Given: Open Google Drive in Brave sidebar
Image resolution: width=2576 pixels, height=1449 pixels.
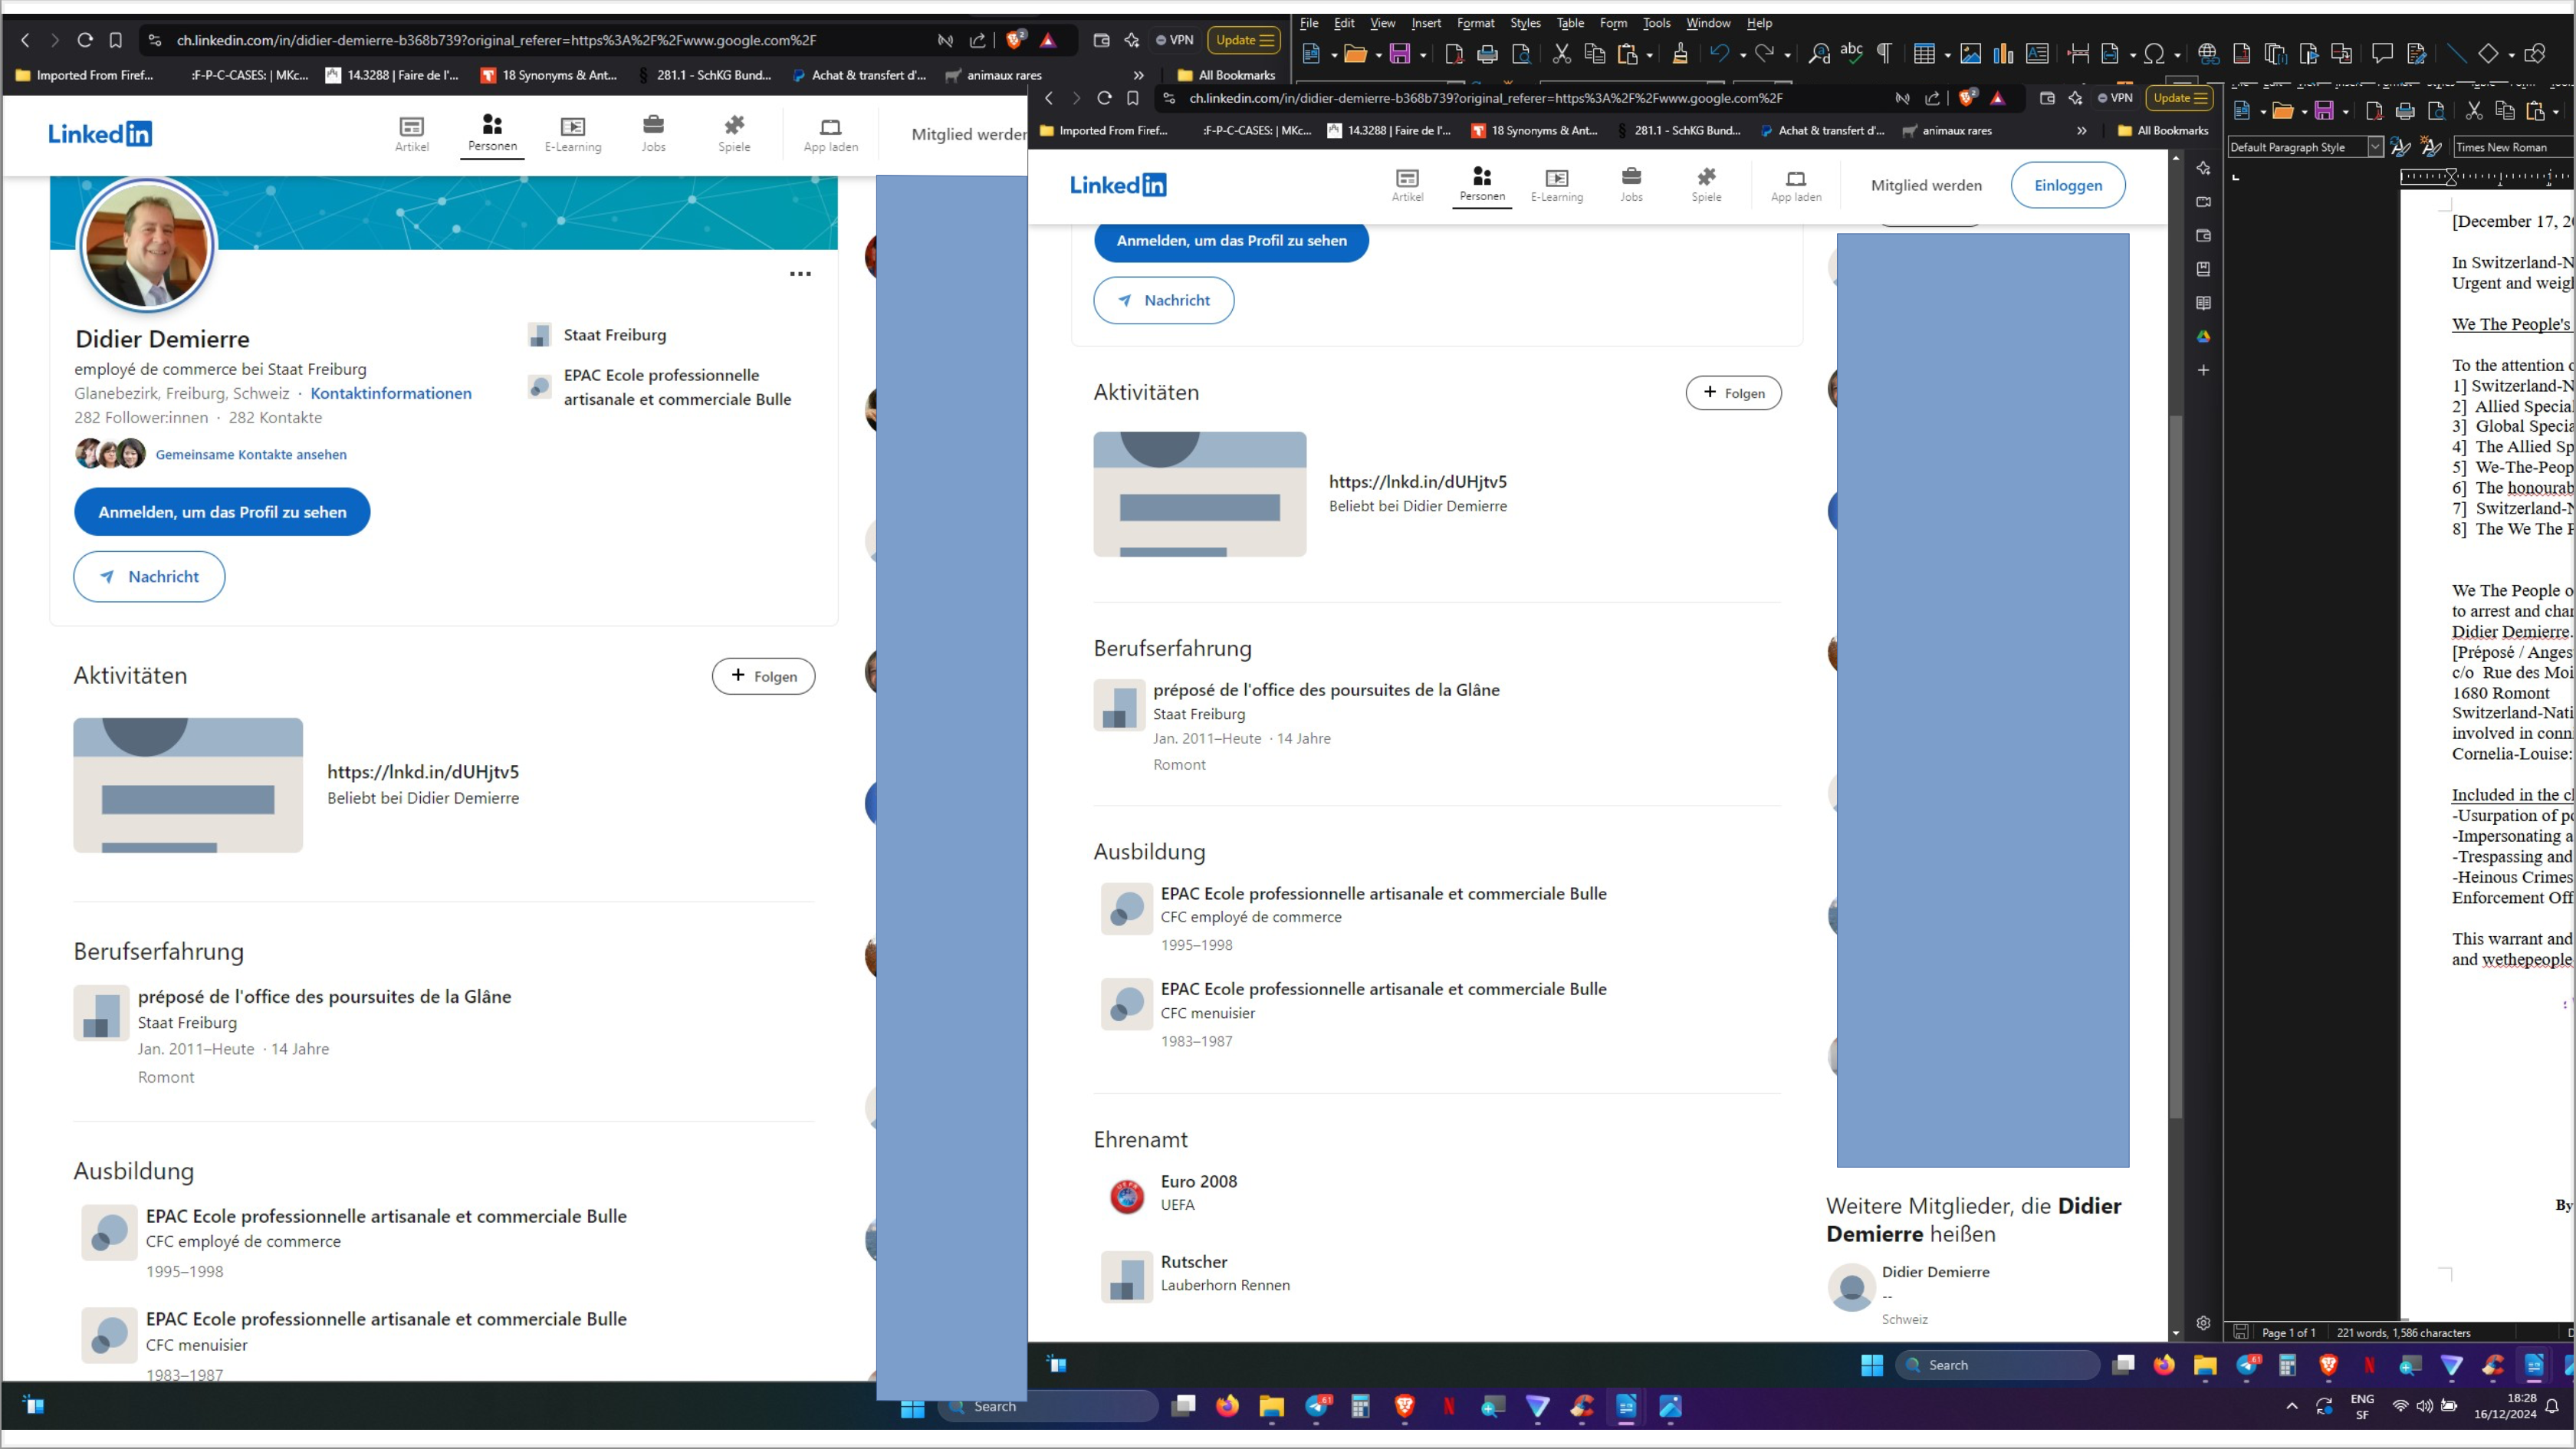Looking at the screenshot, I should pyautogui.click(x=2203, y=336).
